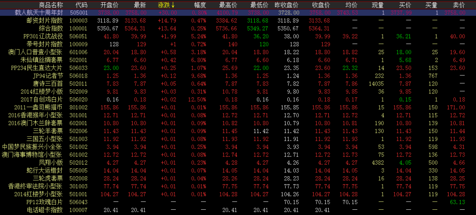This screenshot has width=476, height=215.
Task: Select the 蛇行大运错封 row
Action: (x=238, y=171)
